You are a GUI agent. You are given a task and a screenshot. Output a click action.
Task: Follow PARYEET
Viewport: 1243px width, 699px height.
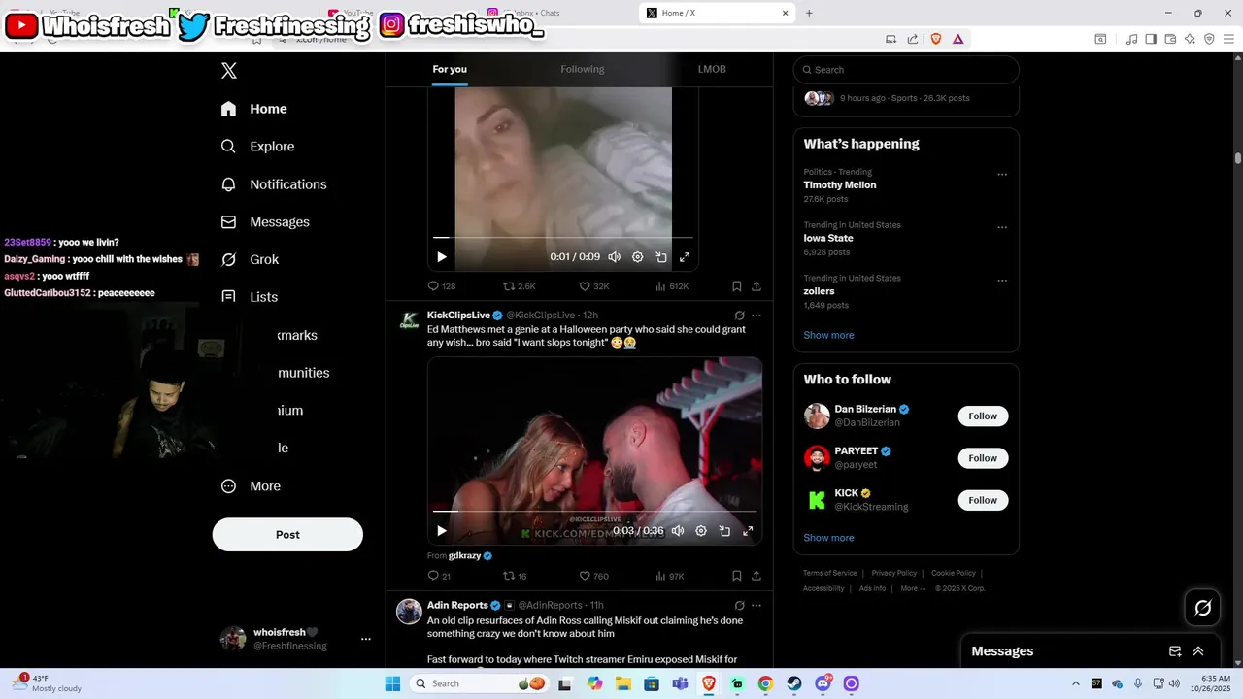[983, 458]
